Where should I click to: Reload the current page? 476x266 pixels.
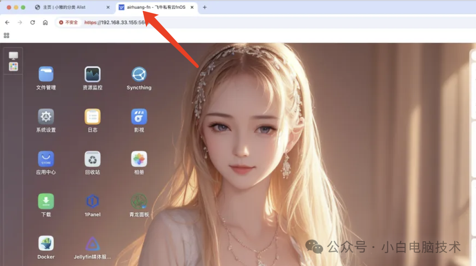[x=33, y=22]
